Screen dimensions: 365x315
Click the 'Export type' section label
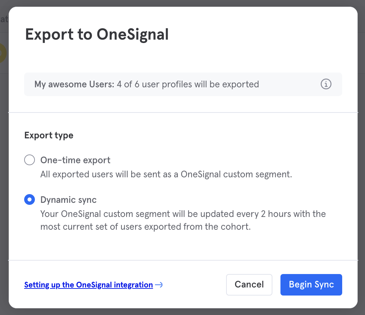point(49,135)
